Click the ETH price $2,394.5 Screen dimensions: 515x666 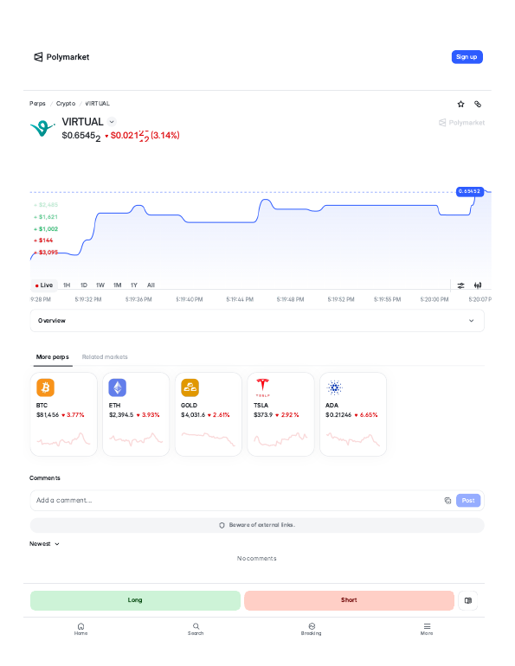click(121, 415)
